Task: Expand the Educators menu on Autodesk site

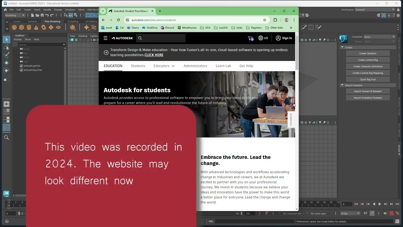Action: pyautogui.click(x=164, y=66)
